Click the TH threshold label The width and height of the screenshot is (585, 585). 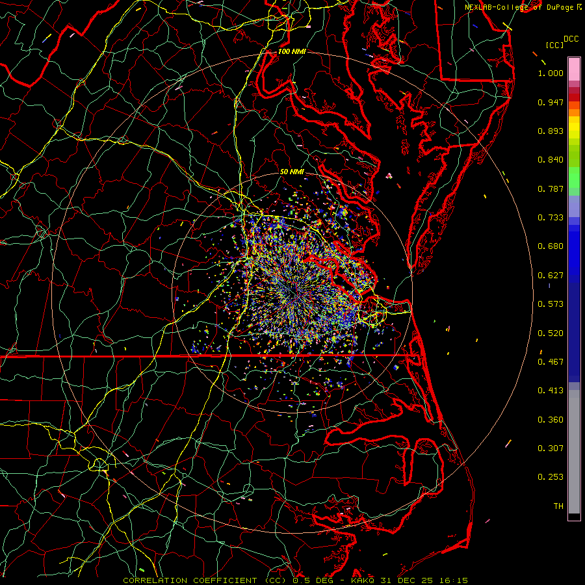558,506
